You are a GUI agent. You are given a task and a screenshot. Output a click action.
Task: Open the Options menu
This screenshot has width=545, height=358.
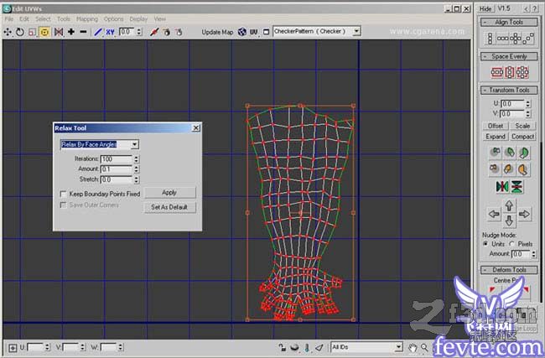click(x=114, y=18)
